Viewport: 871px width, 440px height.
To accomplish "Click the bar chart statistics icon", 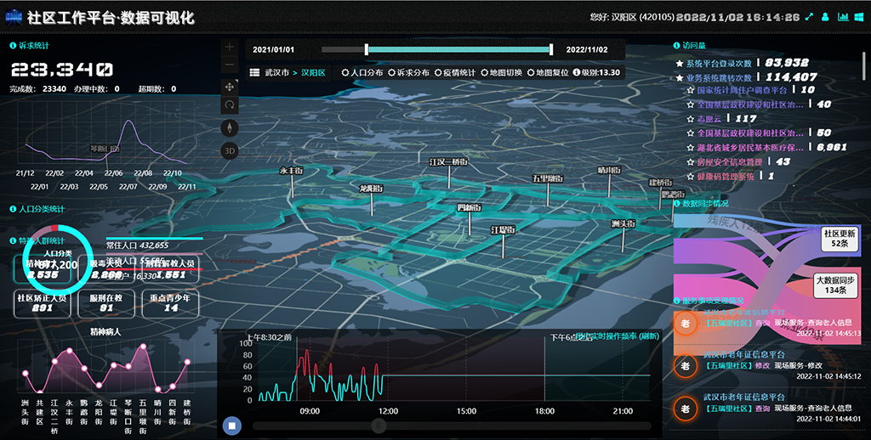I will (x=841, y=17).
